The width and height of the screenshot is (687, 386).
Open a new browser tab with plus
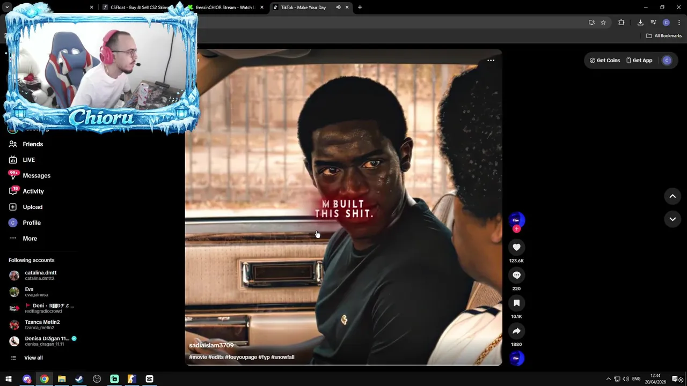pyautogui.click(x=360, y=8)
